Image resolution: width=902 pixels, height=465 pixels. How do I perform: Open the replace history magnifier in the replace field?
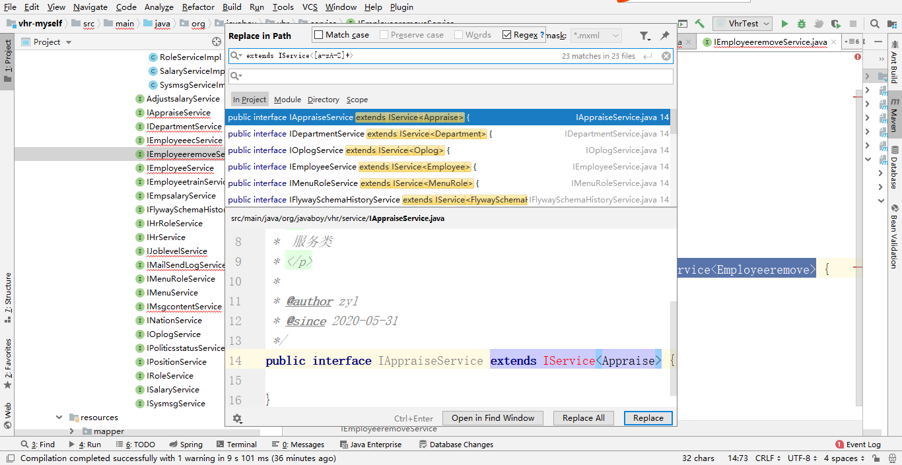tap(236, 77)
